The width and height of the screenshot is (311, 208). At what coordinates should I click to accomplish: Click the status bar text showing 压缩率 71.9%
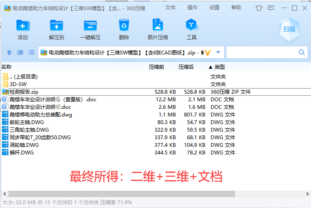(x=116, y=203)
